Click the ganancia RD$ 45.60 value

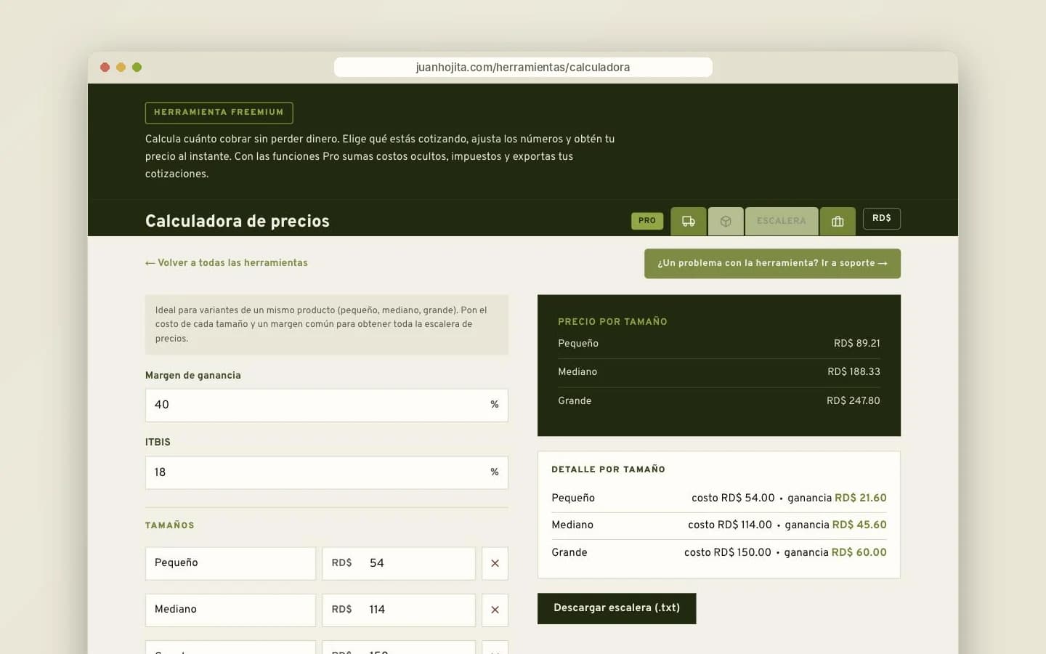(859, 525)
